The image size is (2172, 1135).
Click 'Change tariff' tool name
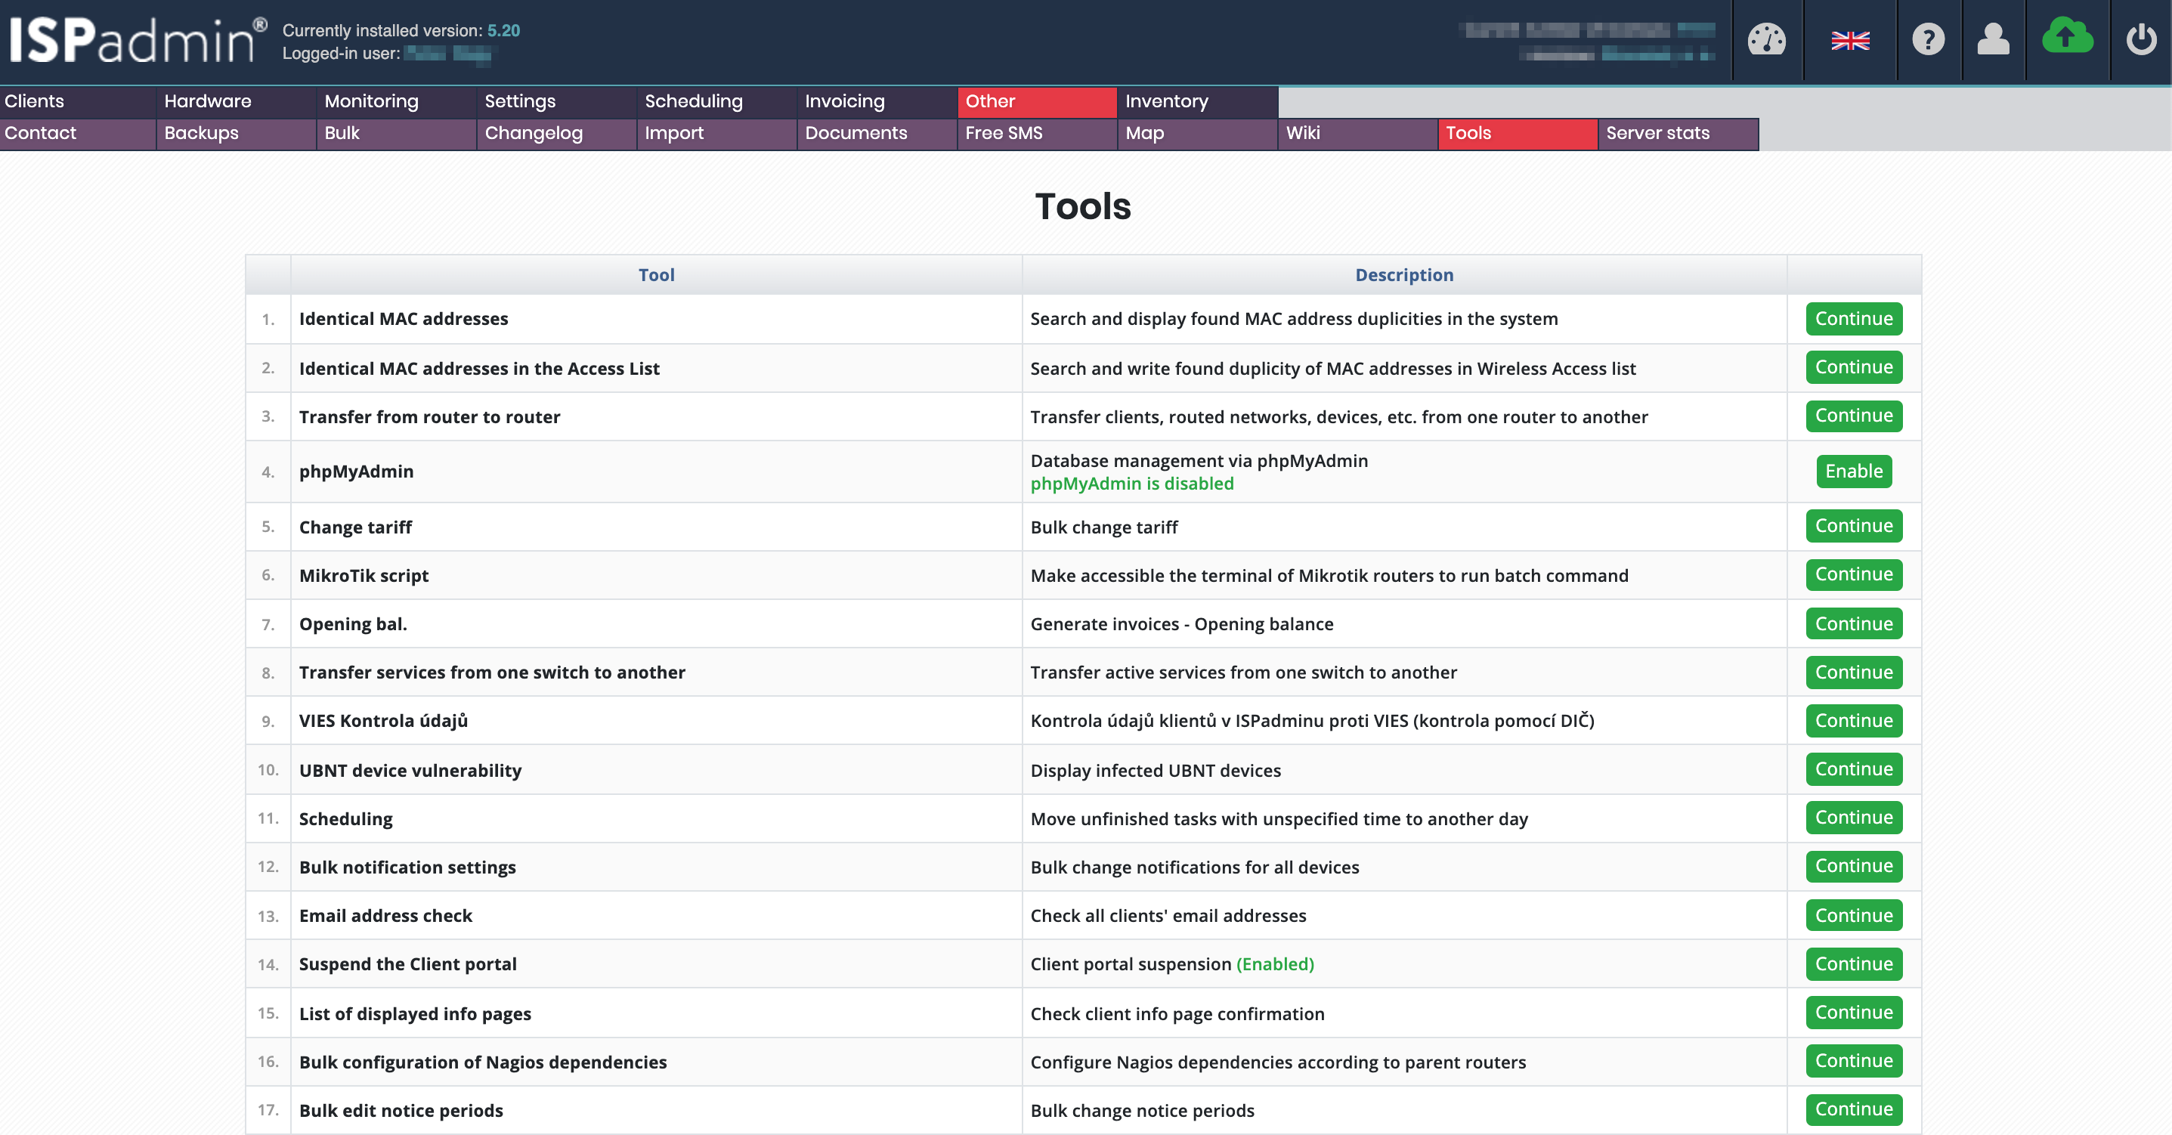click(x=355, y=527)
